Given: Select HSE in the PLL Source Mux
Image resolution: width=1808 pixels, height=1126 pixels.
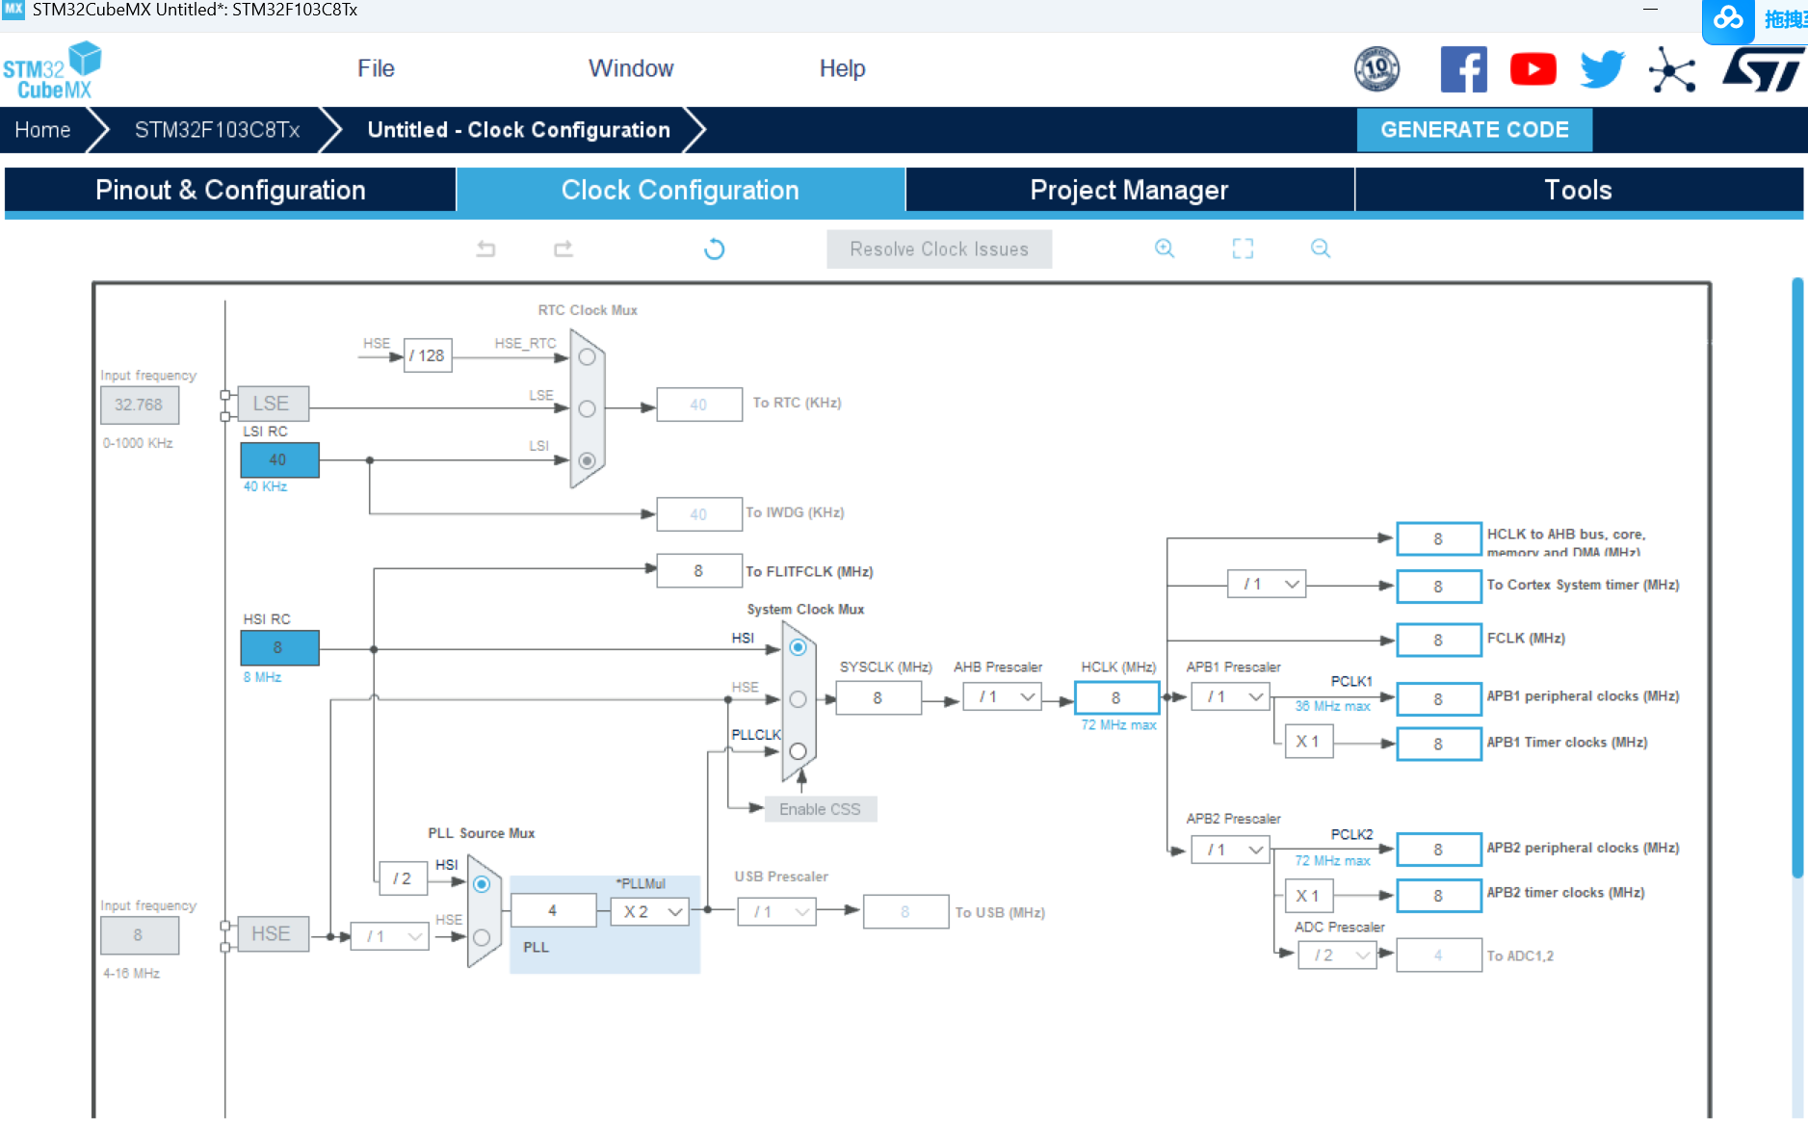Looking at the screenshot, I should (482, 937).
